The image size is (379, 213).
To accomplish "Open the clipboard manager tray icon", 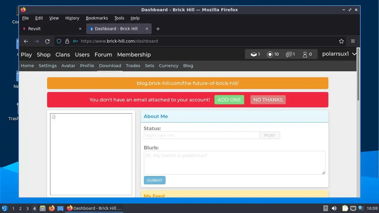I will [345, 208].
